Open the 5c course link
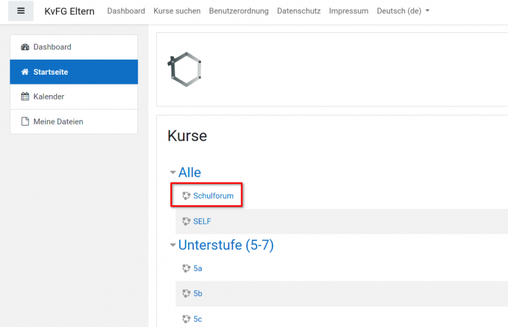Image resolution: width=508 pixels, height=327 pixels. click(197, 319)
